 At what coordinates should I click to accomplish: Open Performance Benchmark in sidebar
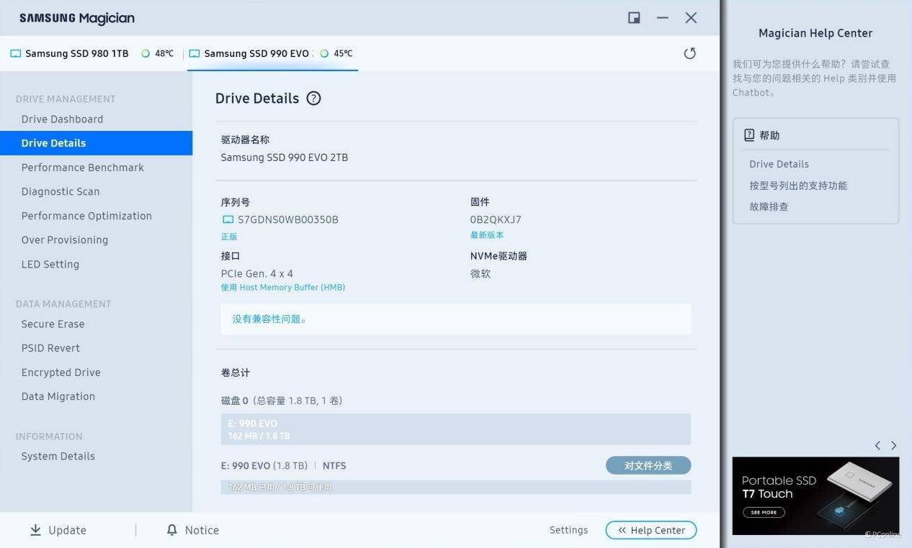[x=83, y=168]
